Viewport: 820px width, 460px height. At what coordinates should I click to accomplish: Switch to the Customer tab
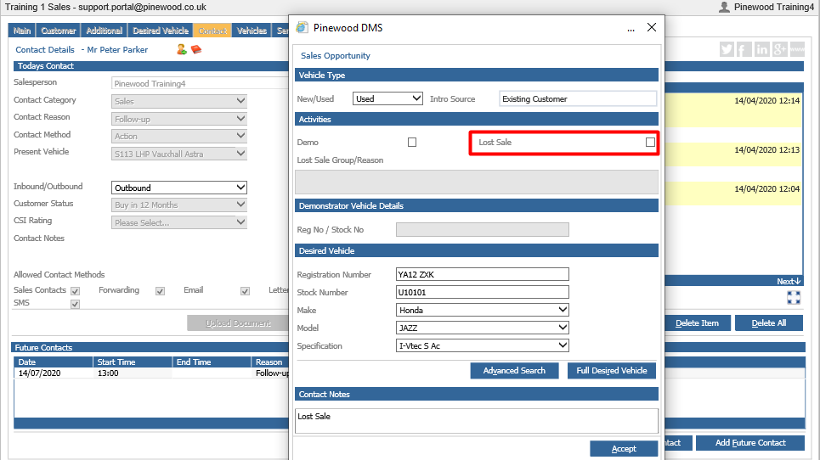tap(59, 31)
